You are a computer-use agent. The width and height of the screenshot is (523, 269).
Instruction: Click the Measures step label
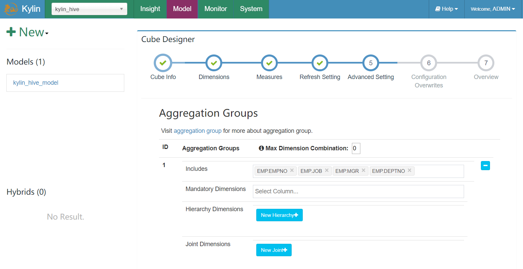(269, 77)
